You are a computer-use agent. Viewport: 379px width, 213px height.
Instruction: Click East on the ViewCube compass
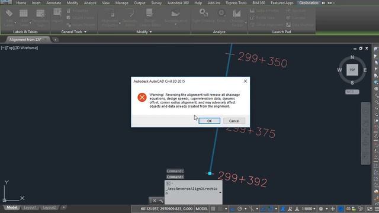pyautogui.click(x=365, y=70)
